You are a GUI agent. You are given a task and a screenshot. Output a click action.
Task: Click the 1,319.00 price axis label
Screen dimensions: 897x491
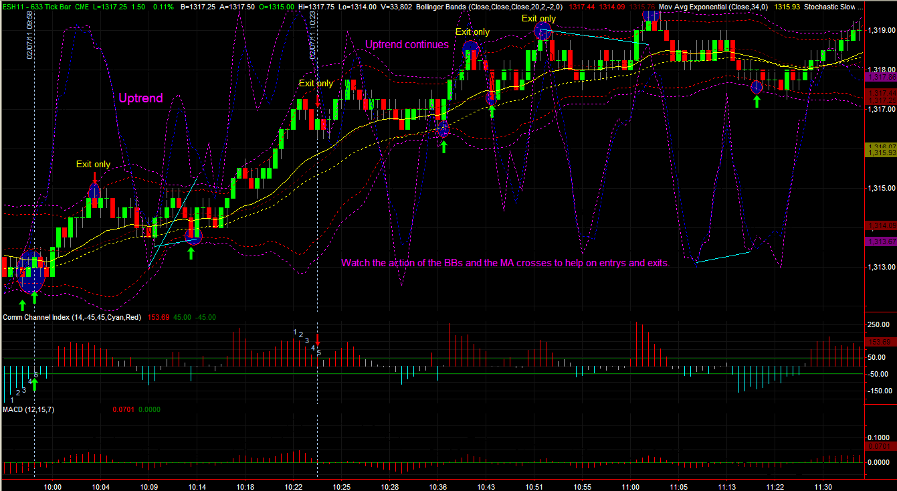click(880, 30)
